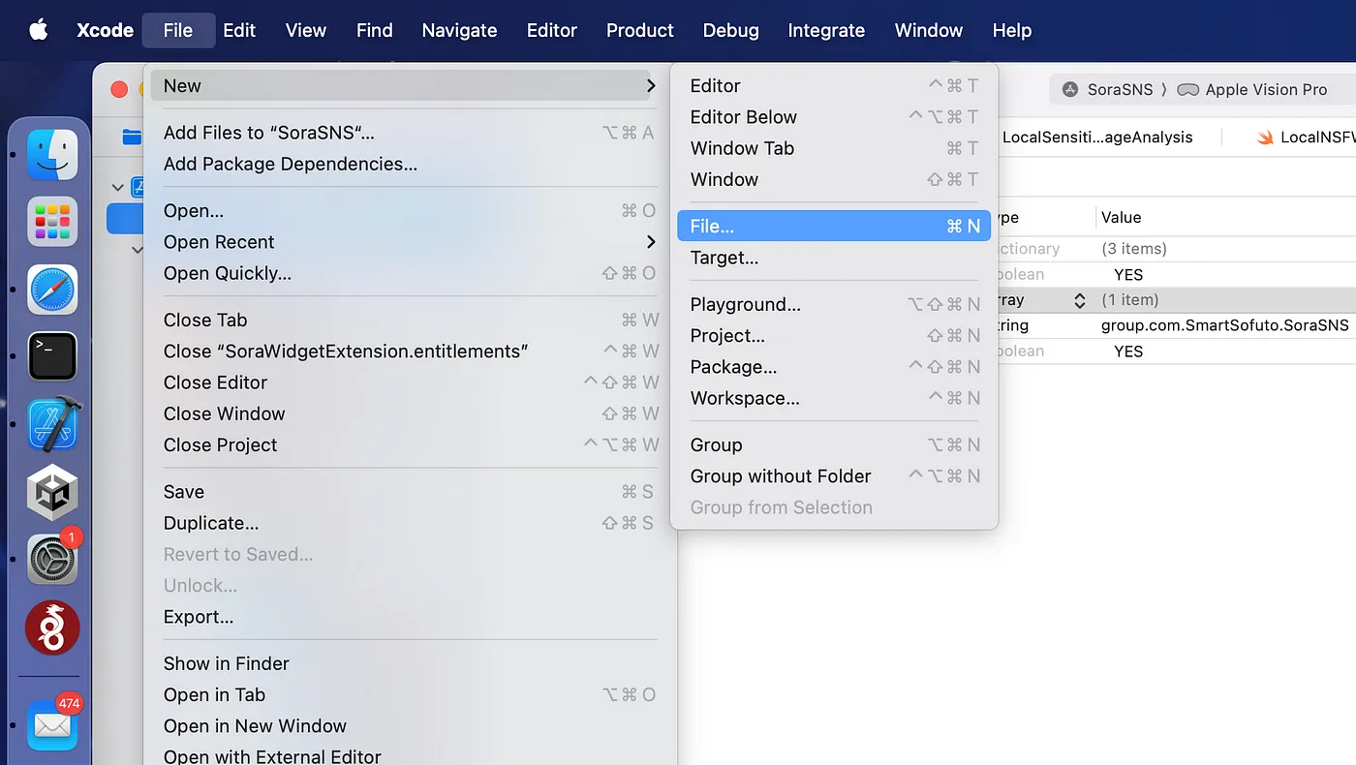Choose Close Tab
Screen dimensions: 1356x765
(x=409, y=320)
